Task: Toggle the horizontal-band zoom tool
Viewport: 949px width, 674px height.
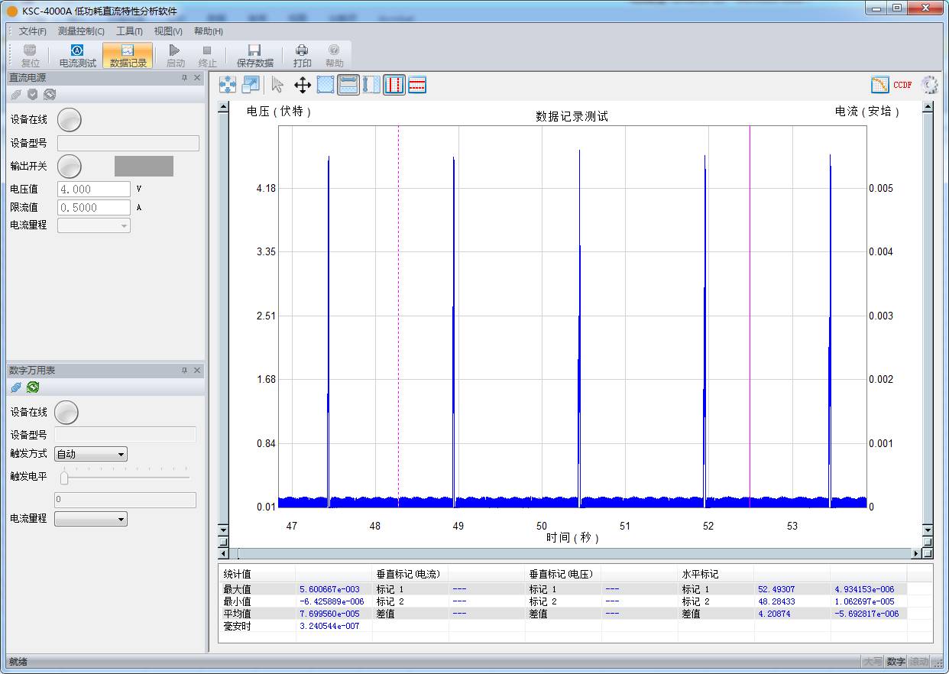Action: [x=348, y=85]
